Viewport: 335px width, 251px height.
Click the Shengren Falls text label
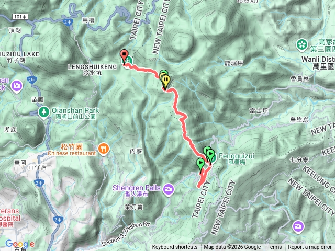pyautogui.click(x=136, y=188)
